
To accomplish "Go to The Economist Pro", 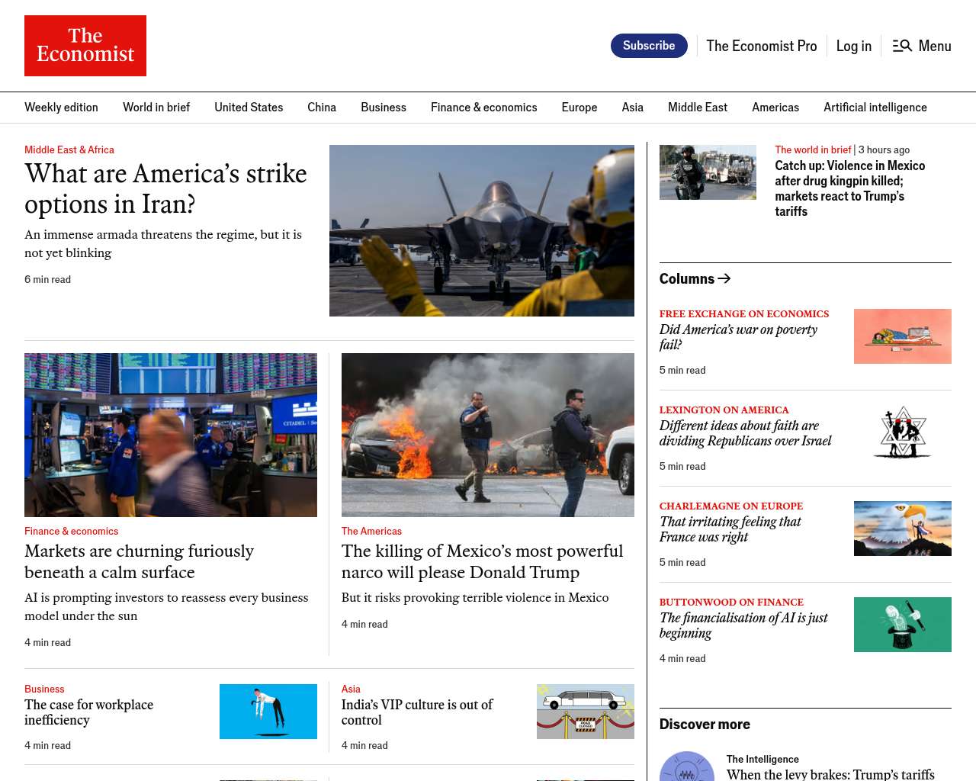I will tap(761, 46).
